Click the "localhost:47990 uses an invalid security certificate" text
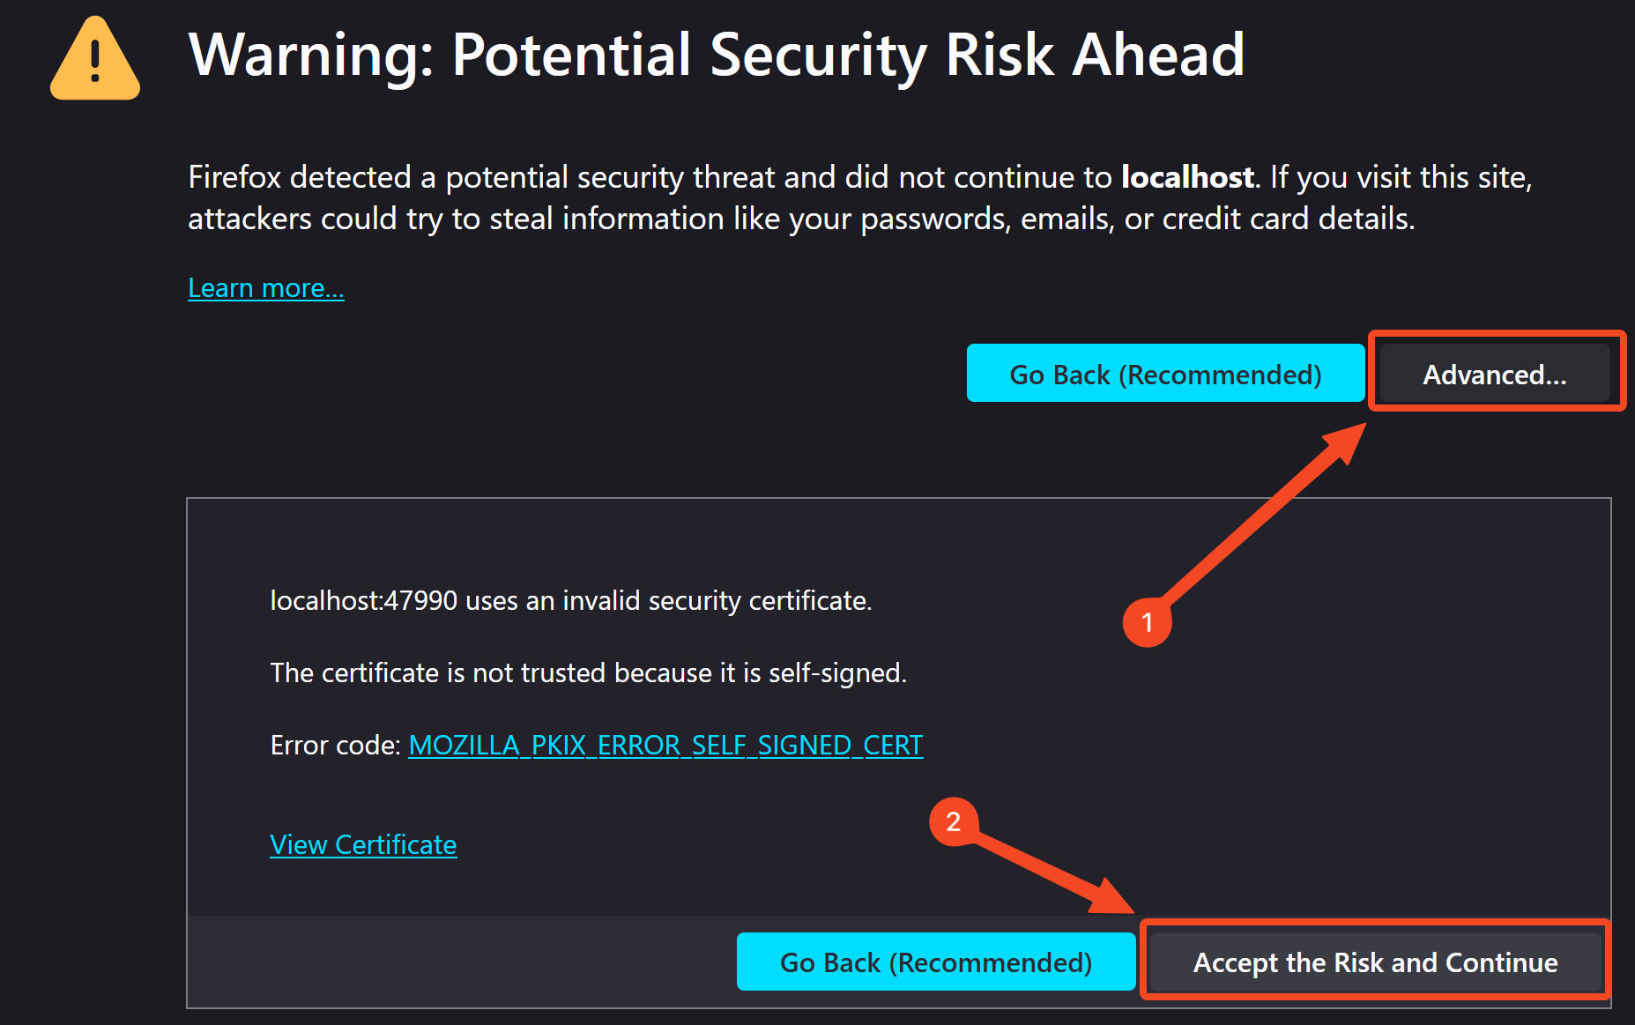Viewport: 1635px width, 1025px height. point(570,601)
